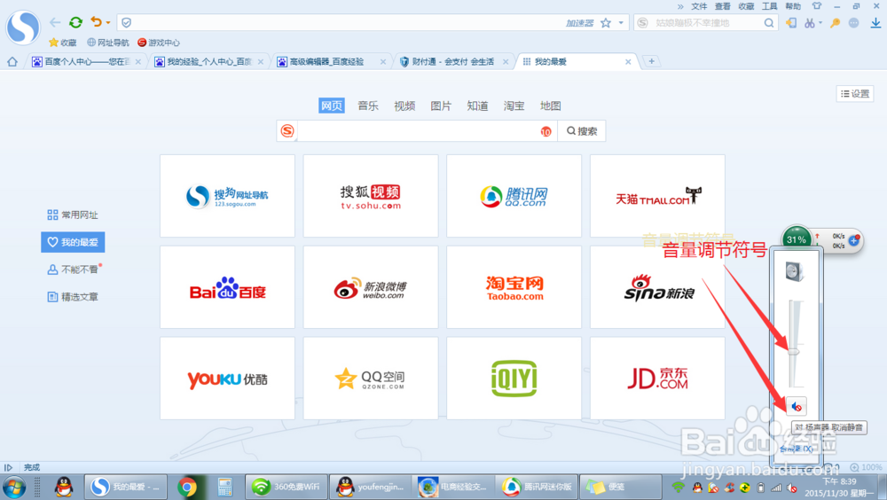Click the 31% memory accelerator ball
This screenshot has width=887, height=500.
pyautogui.click(x=796, y=239)
